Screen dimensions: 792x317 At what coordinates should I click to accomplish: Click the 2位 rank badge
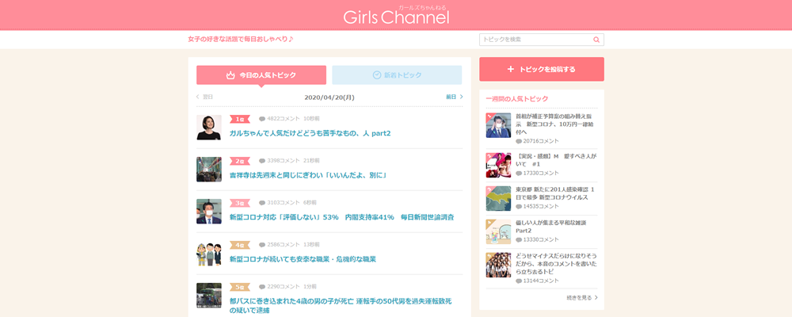(x=240, y=162)
